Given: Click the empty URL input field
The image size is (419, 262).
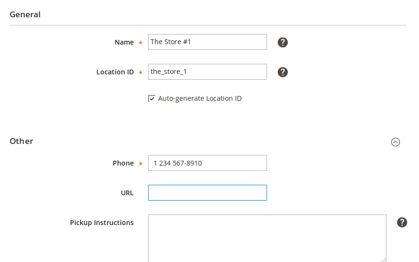Looking at the screenshot, I should tap(207, 193).
